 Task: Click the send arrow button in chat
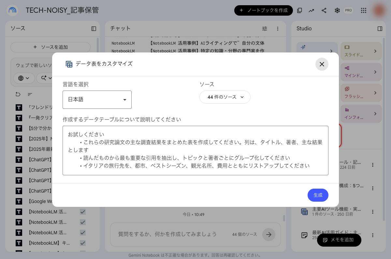pos(269,234)
